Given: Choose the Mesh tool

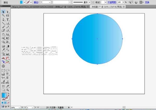Looking at the screenshot, I should (3, 46).
